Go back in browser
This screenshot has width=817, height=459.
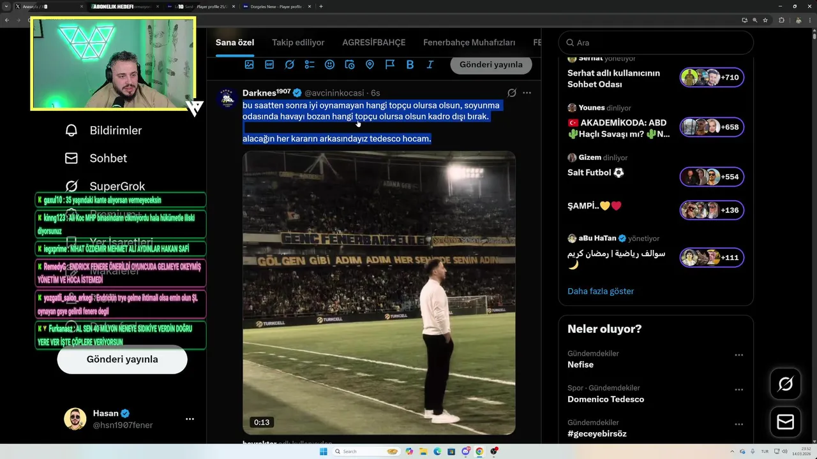point(7,20)
